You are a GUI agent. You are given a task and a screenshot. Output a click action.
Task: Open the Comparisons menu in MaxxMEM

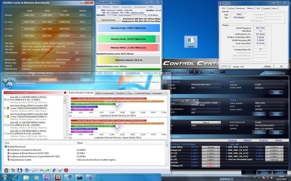coord(140,7)
